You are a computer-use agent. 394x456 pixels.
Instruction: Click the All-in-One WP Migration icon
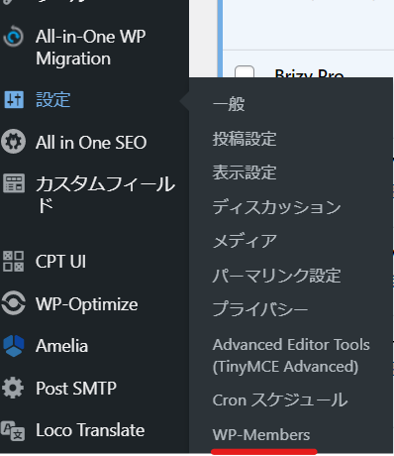point(14,37)
